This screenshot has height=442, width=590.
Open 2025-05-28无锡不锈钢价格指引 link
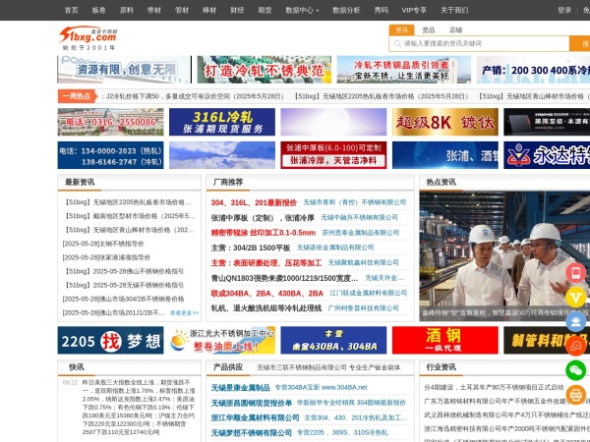click(124, 285)
